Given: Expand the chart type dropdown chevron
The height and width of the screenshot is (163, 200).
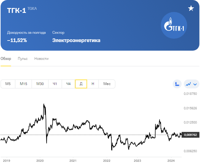Looking at the screenshot, I should click(195, 84).
